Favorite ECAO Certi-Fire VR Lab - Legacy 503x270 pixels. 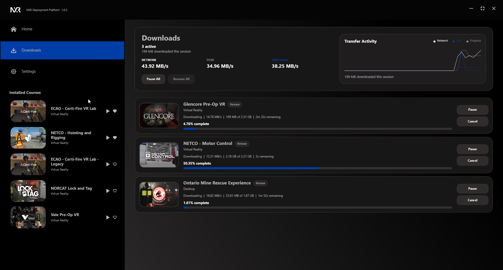tap(115, 164)
